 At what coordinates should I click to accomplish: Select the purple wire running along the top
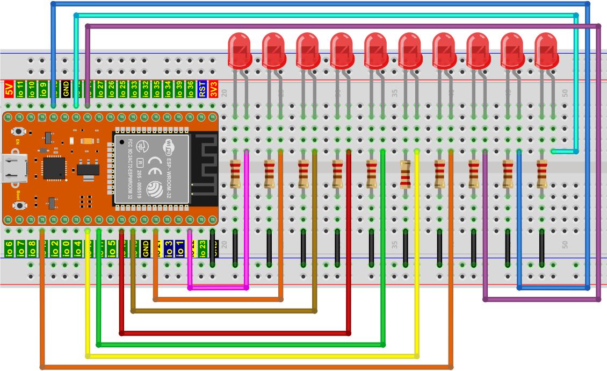pyautogui.click(x=344, y=26)
